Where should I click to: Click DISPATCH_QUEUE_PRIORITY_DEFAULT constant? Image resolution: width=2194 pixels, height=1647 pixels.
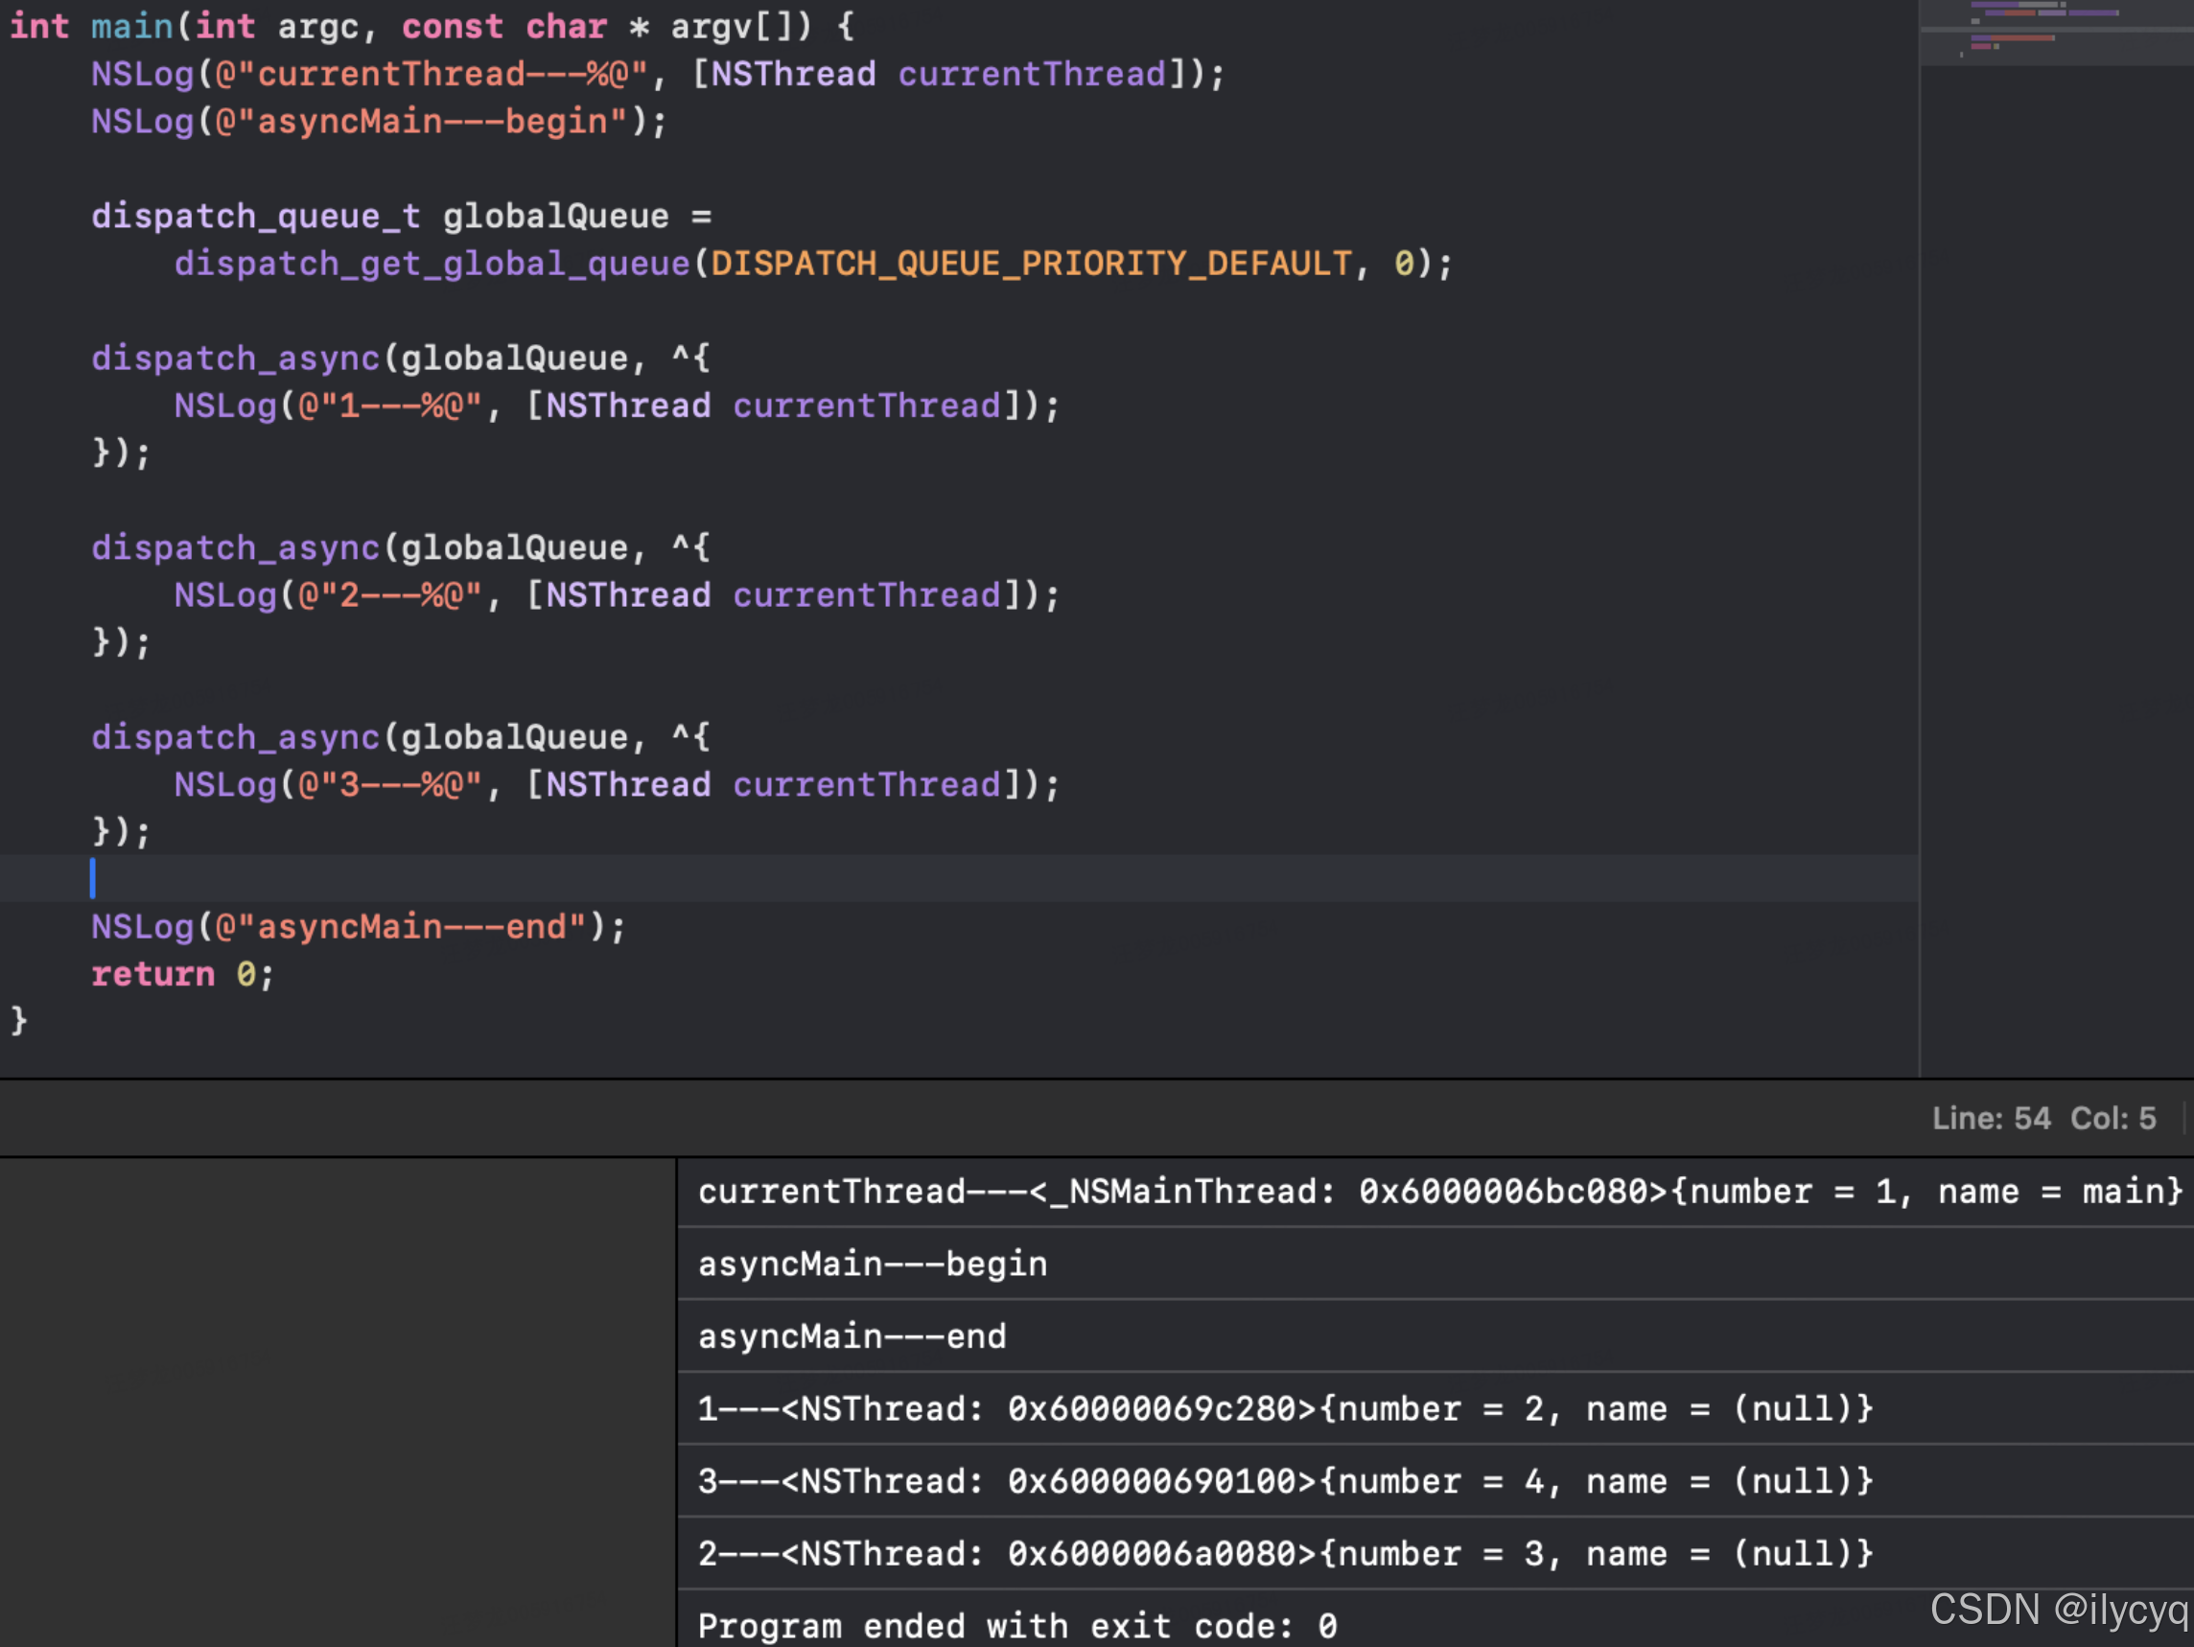1032,264
